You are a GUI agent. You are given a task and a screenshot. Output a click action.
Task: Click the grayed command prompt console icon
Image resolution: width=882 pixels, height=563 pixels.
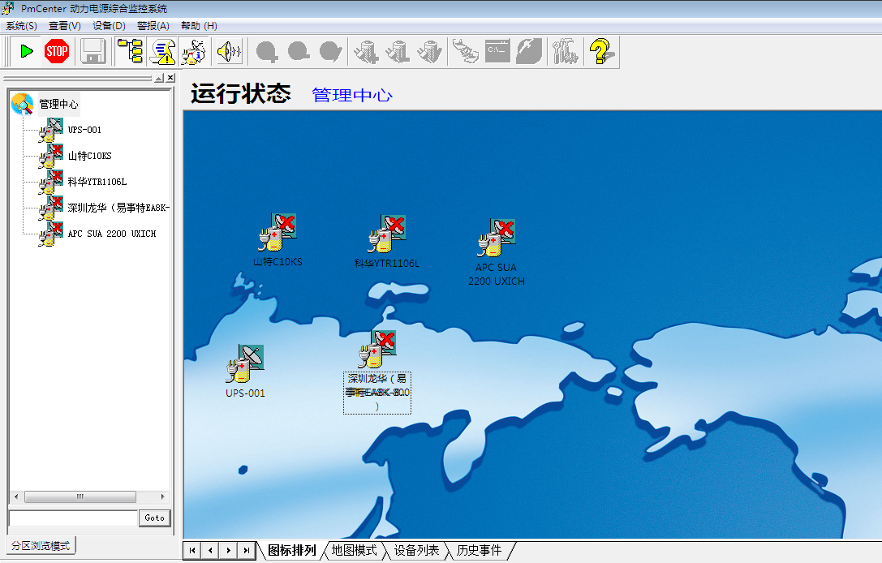[497, 52]
